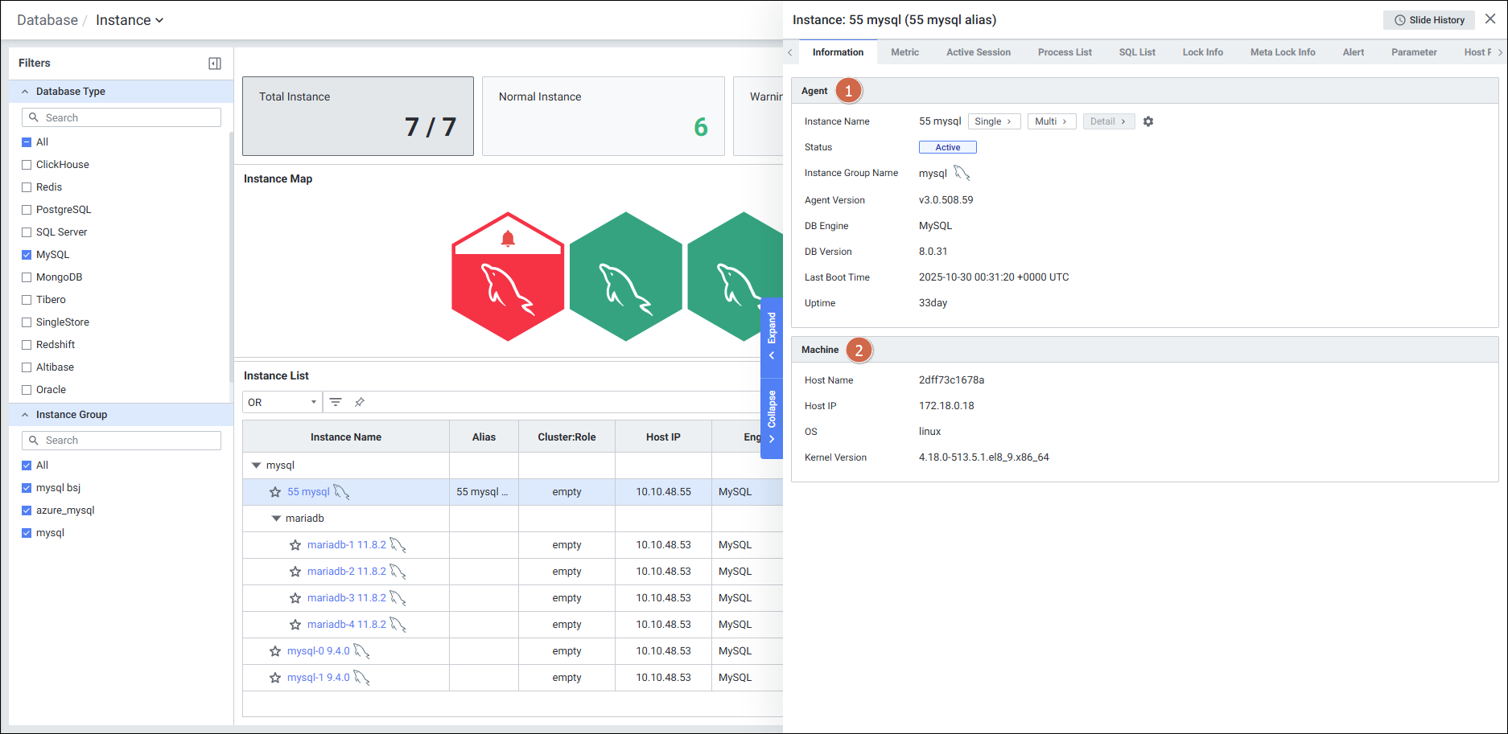Open the OR condition dropdown
Image resolution: width=1508 pixels, height=734 pixels.
(x=282, y=402)
